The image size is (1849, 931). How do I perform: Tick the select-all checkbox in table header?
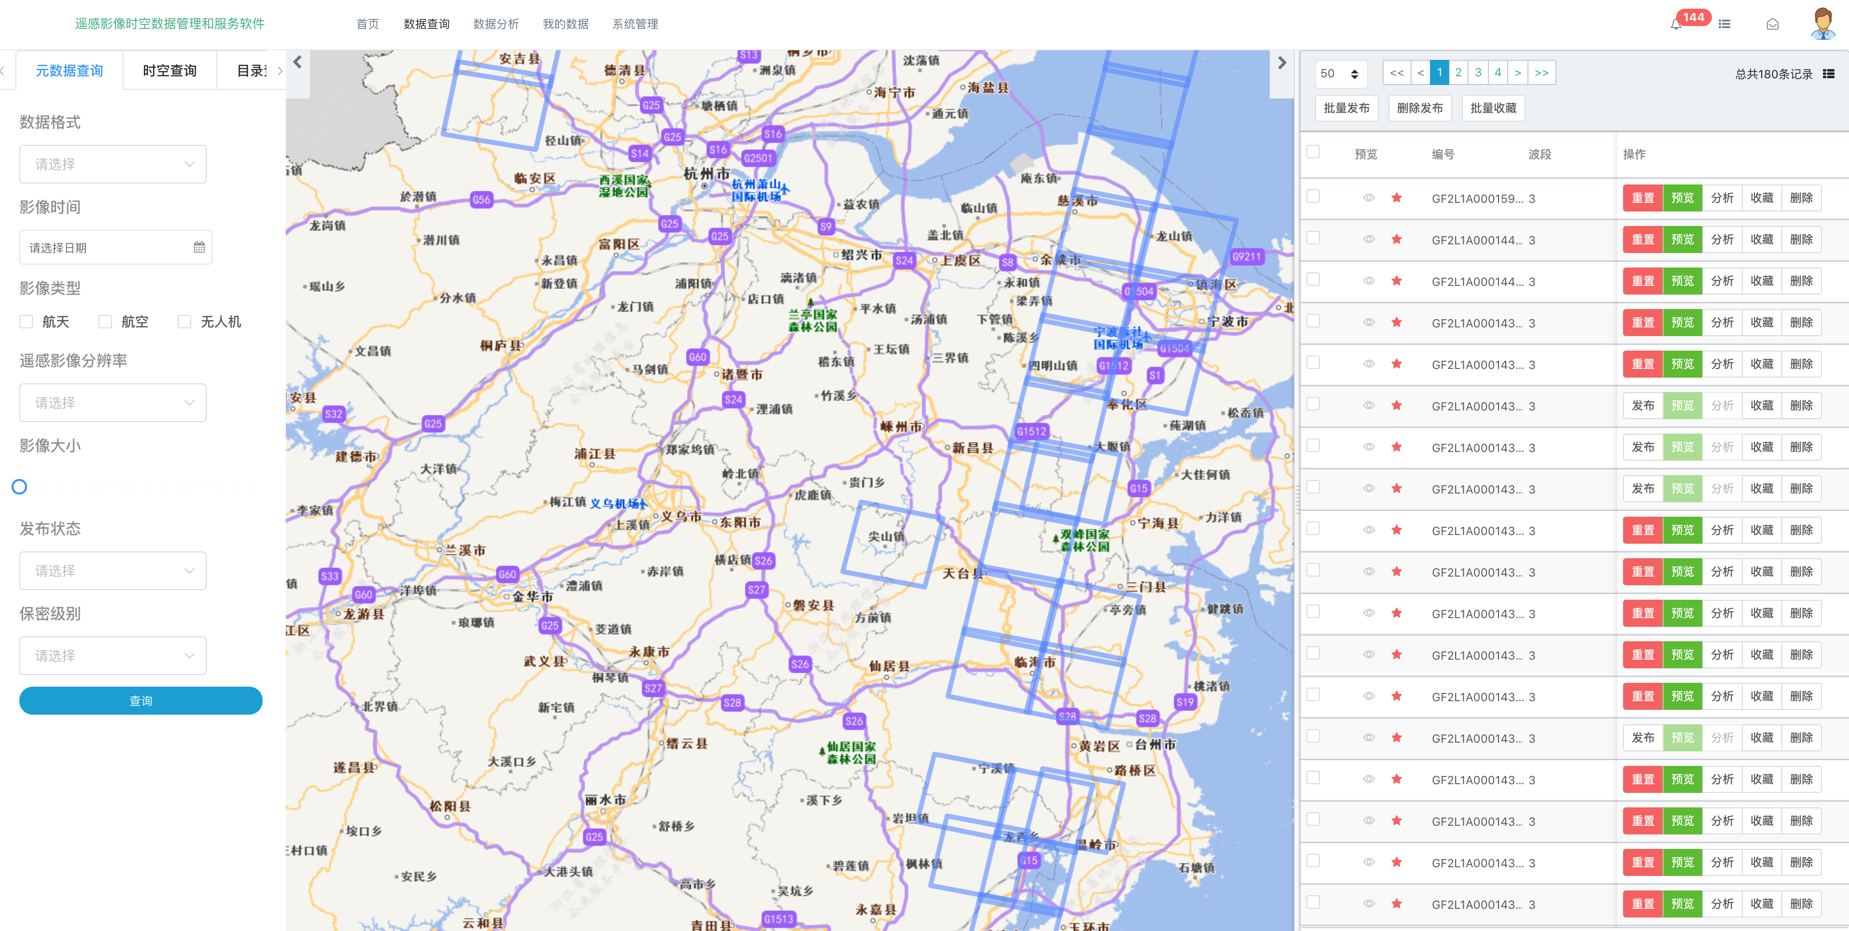(x=1313, y=152)
